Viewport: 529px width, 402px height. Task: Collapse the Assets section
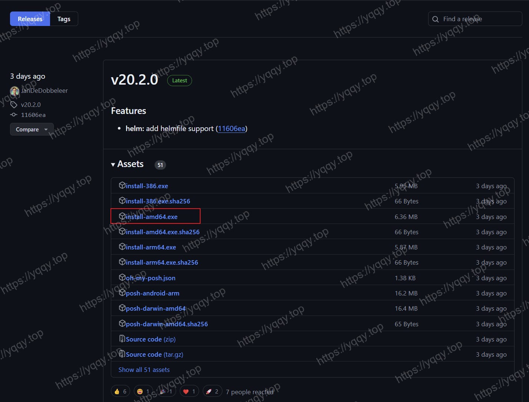tap(127, 164)
